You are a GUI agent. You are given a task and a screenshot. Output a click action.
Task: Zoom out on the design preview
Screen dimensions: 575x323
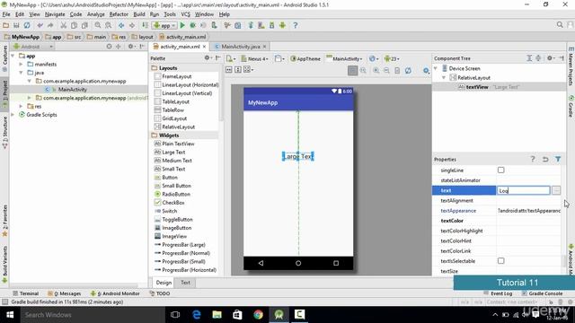(386, 70)
